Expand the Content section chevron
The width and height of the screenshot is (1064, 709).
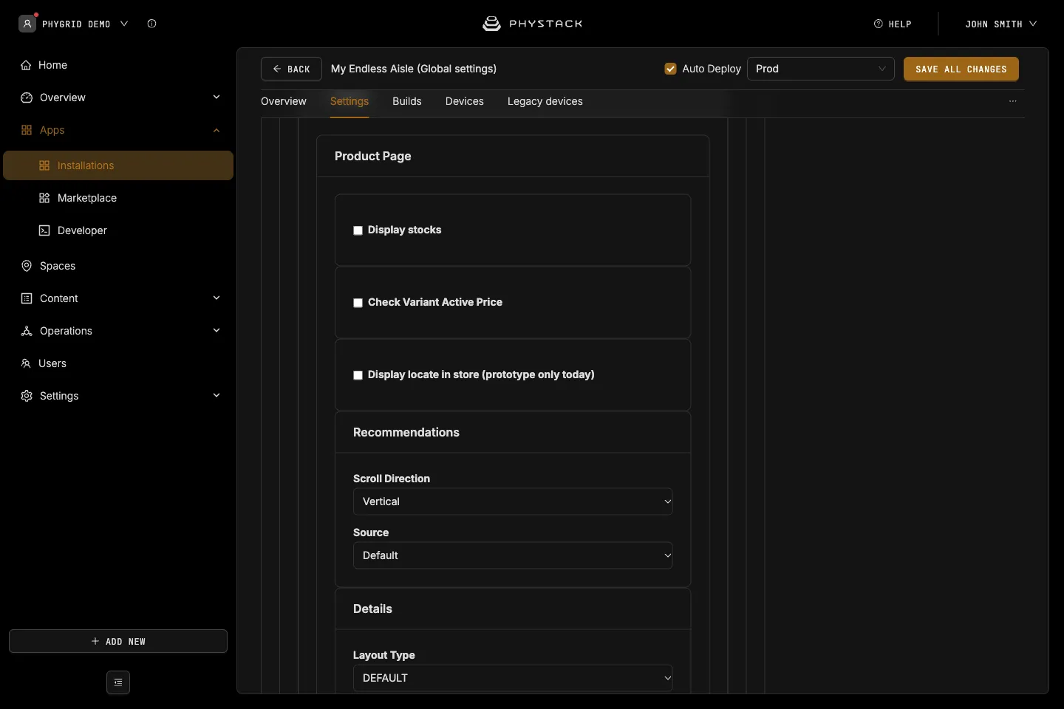[x=216, y=298]
